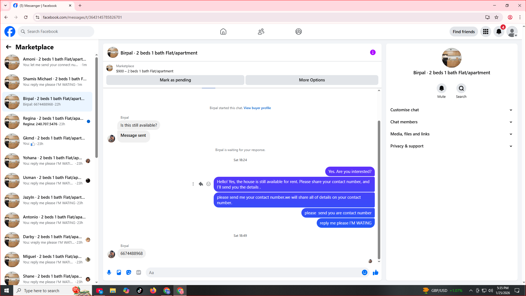Screen dimensions: 526x296
Task: Open the Gkmd conversation
Action: [47, 141]
